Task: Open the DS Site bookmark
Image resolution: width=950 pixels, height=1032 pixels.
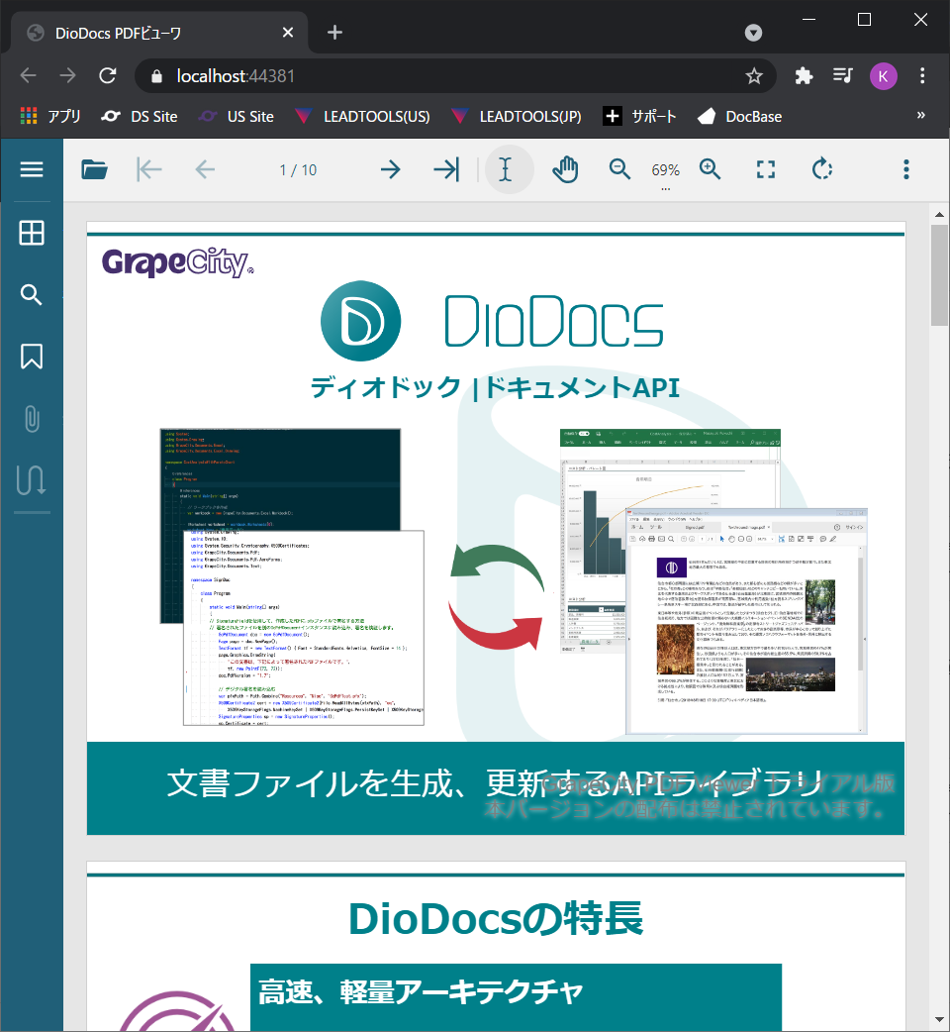Action: point(140,117)
